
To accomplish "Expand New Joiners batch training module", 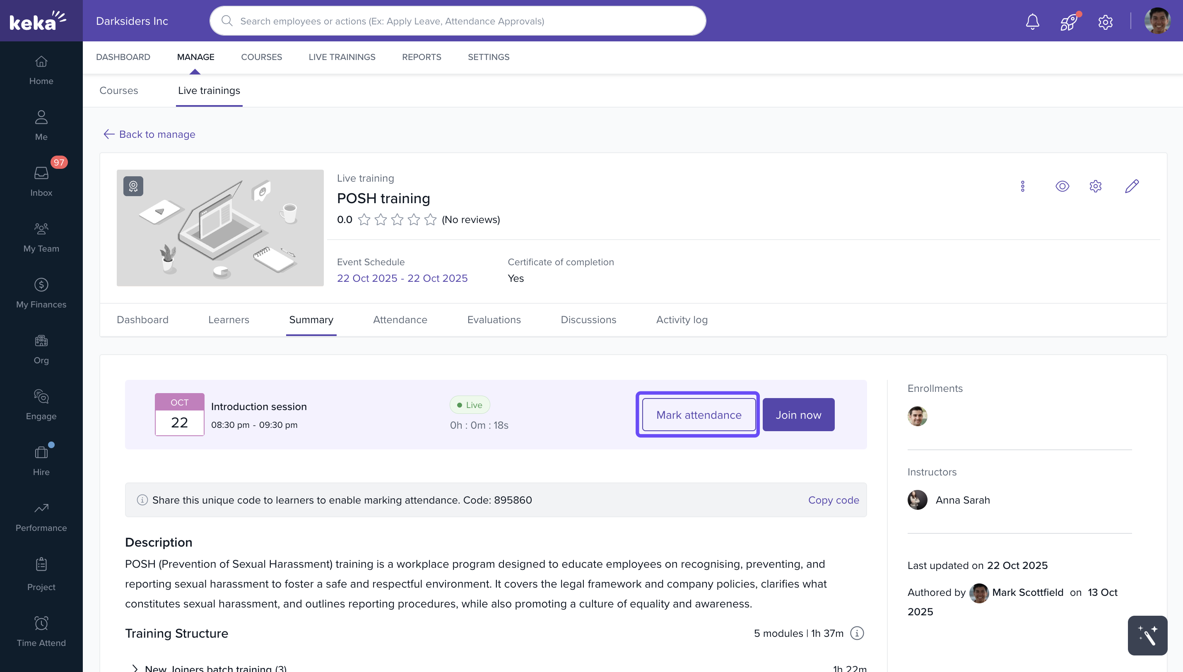I will coord(135,668).
